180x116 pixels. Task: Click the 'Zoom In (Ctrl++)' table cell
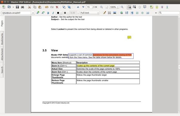pyautogui.click(x=64, y=66)
